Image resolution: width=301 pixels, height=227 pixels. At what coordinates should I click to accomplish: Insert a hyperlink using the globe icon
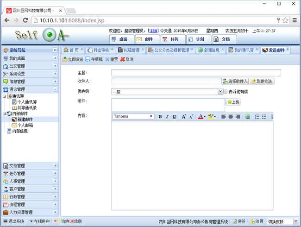pos(247,117)
